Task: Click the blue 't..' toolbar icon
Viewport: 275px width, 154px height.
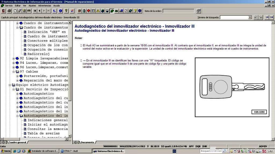Action: 55,11
